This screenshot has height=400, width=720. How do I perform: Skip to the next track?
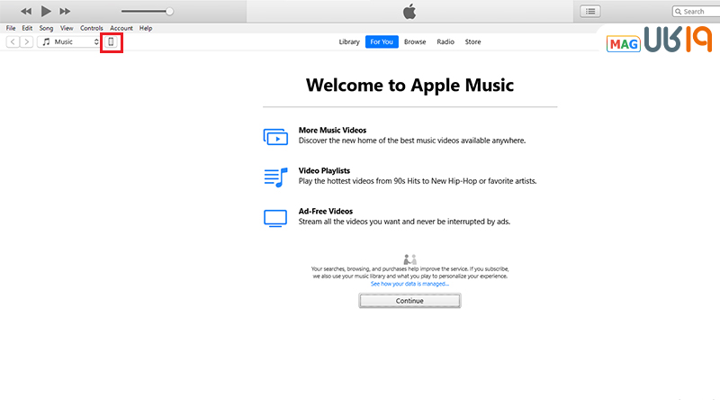[x=65, y=12]
